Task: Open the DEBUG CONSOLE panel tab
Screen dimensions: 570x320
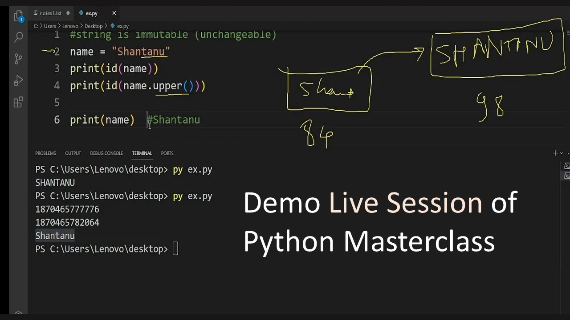Action: click(x=106, y=153)
